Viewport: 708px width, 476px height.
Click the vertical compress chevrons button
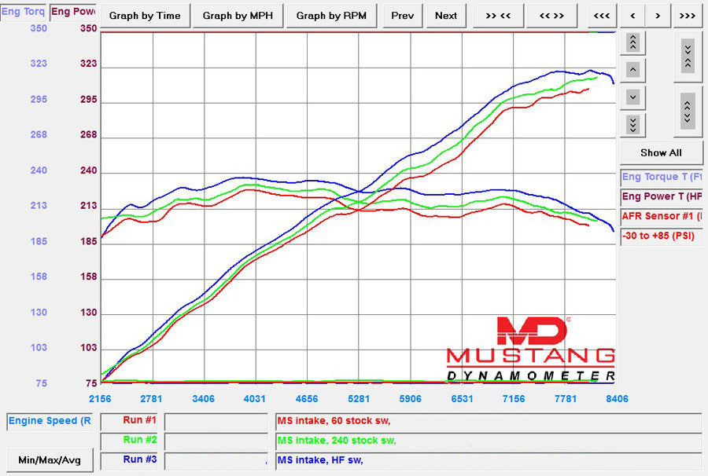click(x=688, y=56)
